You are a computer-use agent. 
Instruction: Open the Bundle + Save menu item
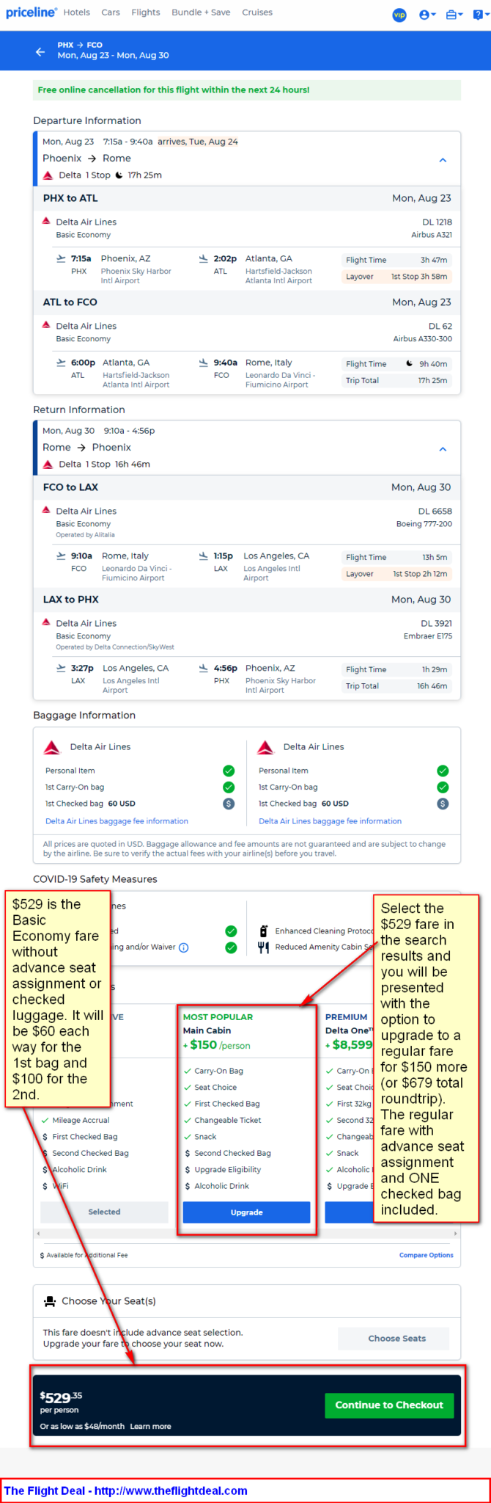[x=201, y=12]
